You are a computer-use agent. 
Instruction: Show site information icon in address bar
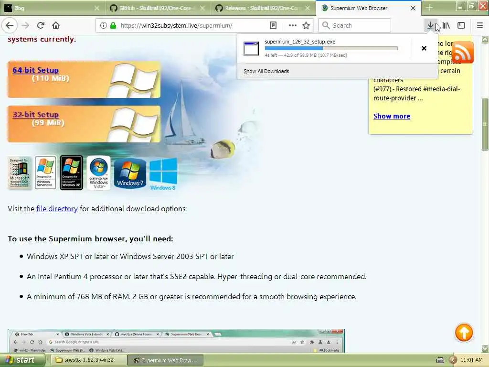(104, 26)
